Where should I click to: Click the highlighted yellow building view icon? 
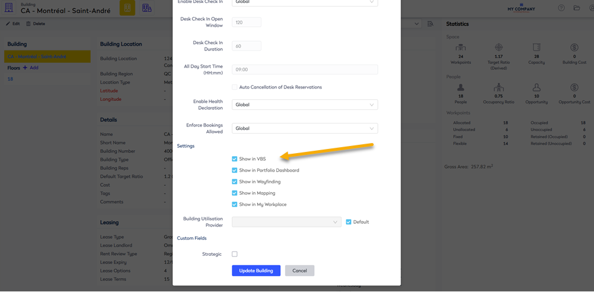(127, 8)
